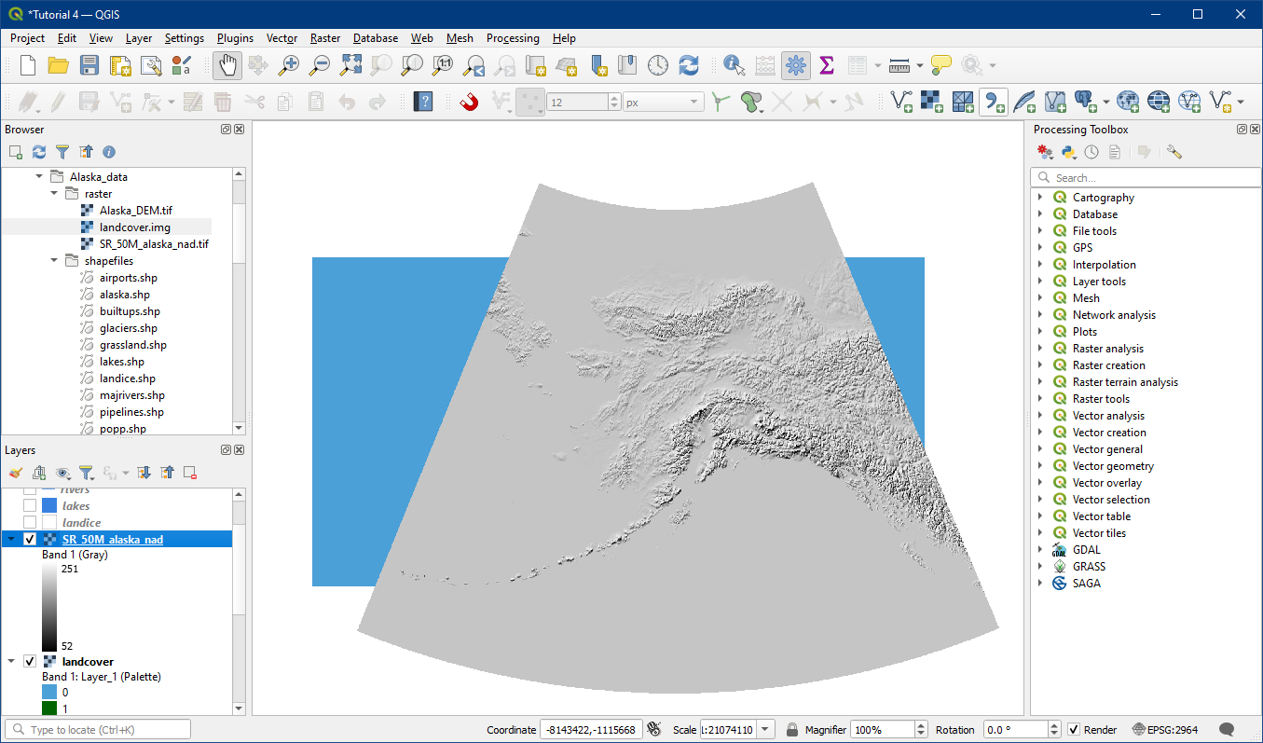Viewport: 1263px width, 743px height.
Task: Enable snapping with the magnet icon
Action: 469,102
